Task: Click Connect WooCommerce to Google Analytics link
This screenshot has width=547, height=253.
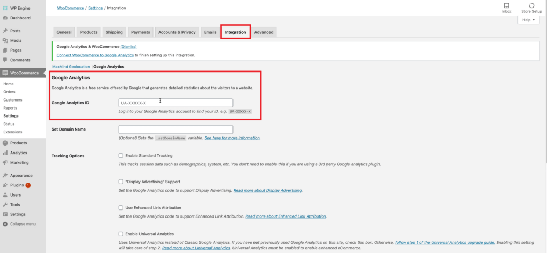Action: pos(95,55)
